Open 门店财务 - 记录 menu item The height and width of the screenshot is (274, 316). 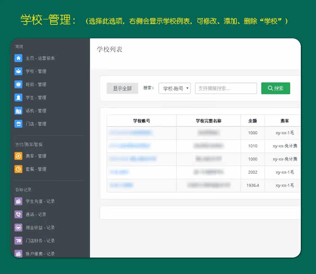pos(40,241)
